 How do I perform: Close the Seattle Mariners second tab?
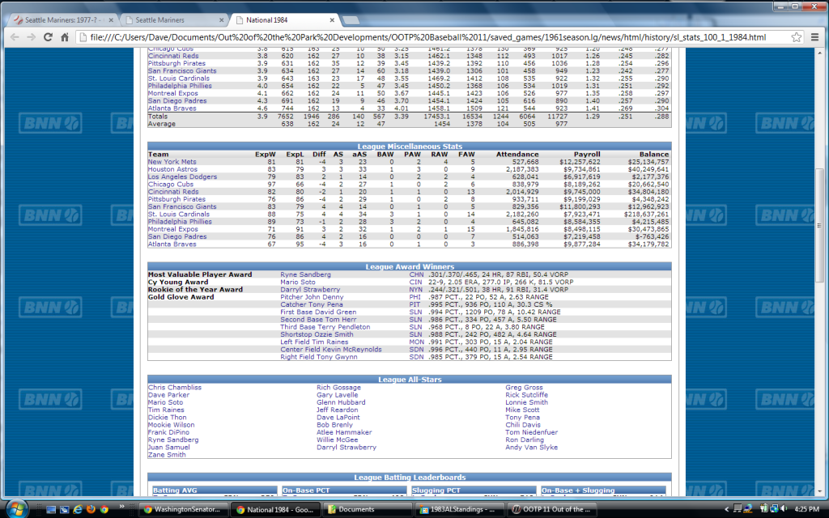[x=222, y=20]
